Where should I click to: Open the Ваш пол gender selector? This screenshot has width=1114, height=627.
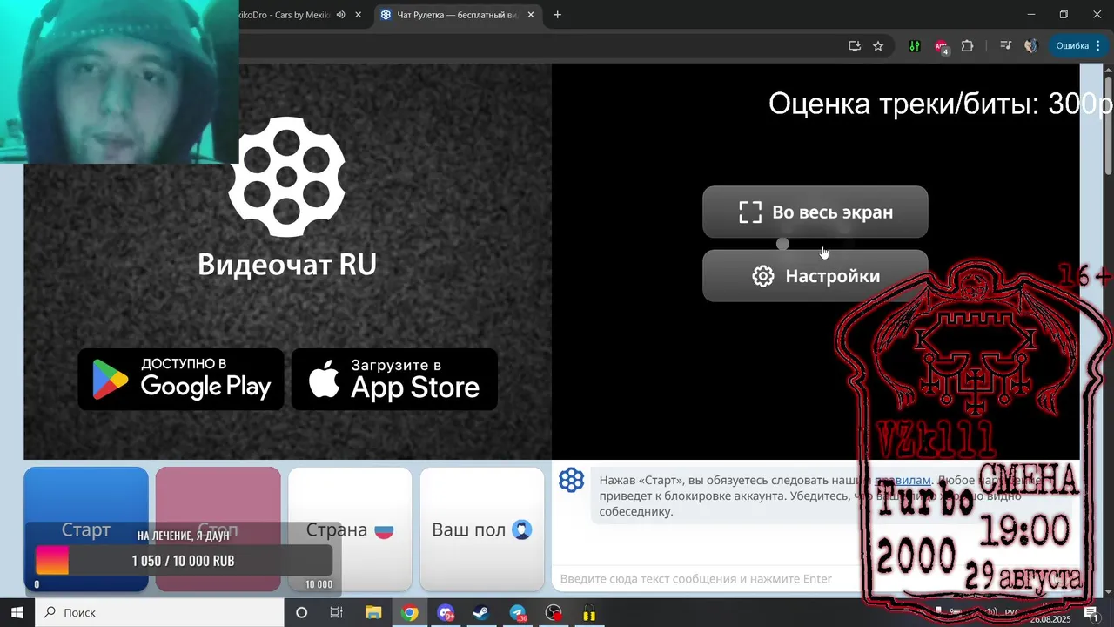(x=482, y=529)
